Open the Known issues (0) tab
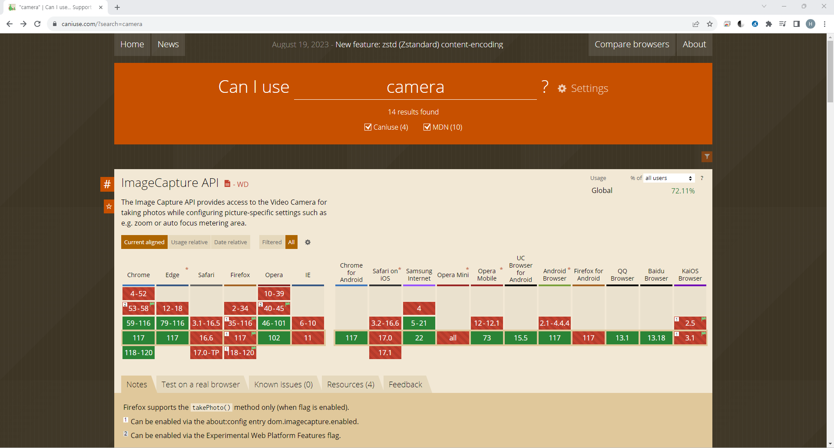Viewport: 834px width, 448px height. pos(284,385)
